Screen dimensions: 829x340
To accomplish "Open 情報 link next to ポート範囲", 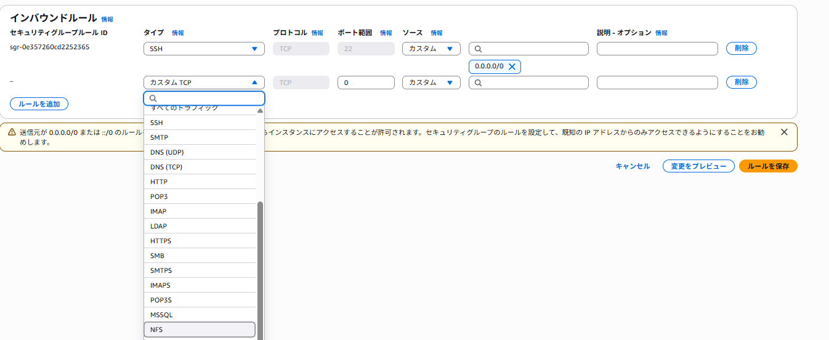I will [386, 33].
